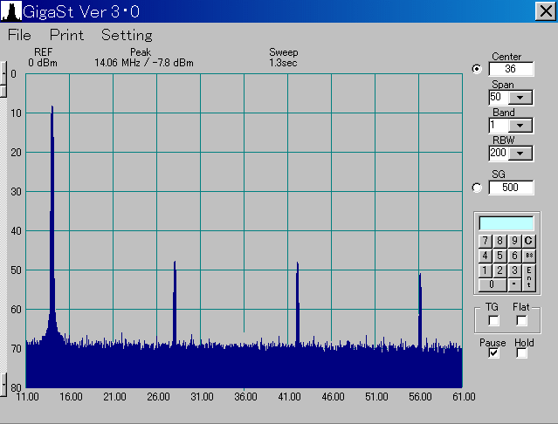Enable the Flat checkbox

pos(521,321)
